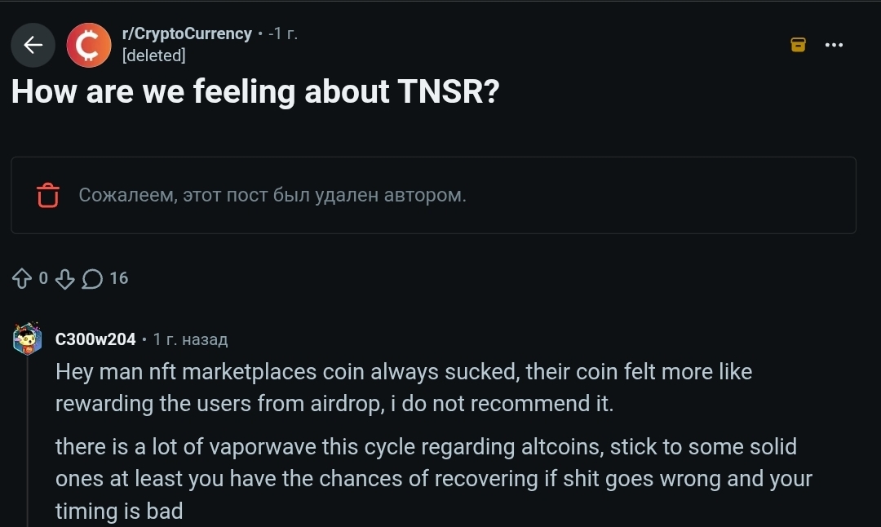Click the comment paragraph about nft marketplaces
The width and height of the screenshot is (881, 527).
404,387
